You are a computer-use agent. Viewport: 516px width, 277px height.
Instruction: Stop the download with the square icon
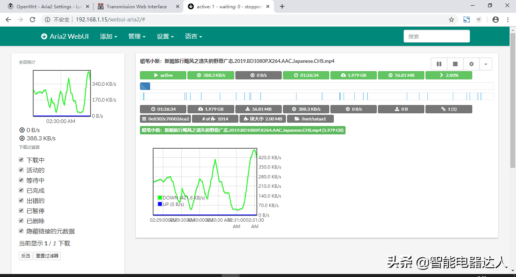(455, 64)
